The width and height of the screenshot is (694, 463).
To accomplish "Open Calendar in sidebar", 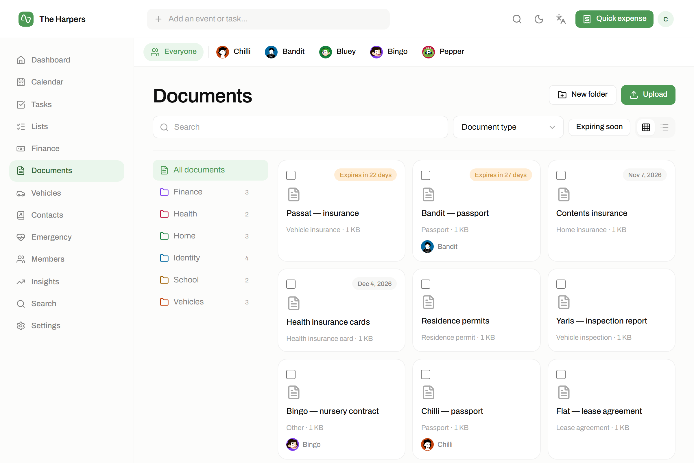I will [67, 82].
